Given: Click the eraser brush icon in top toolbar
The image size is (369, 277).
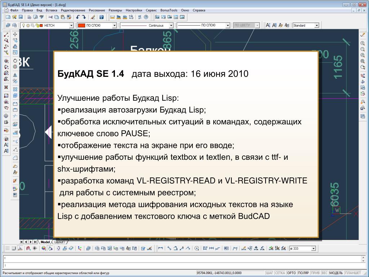Looking at the screenshot, I should 93,17.
